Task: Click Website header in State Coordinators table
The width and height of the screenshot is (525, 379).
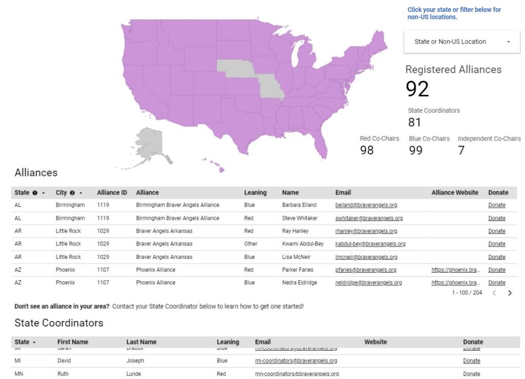Action: 375,342
